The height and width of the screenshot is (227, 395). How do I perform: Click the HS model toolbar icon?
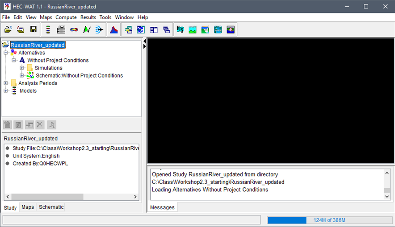(180, 29)
